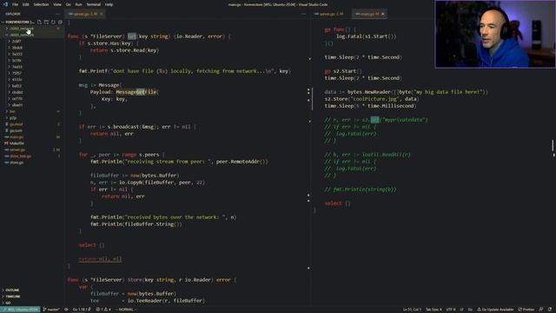Image resolution: width=556 pixels, height=313 pixels.
Task: Click the Go language mode indicator
Action: (470, 310)
